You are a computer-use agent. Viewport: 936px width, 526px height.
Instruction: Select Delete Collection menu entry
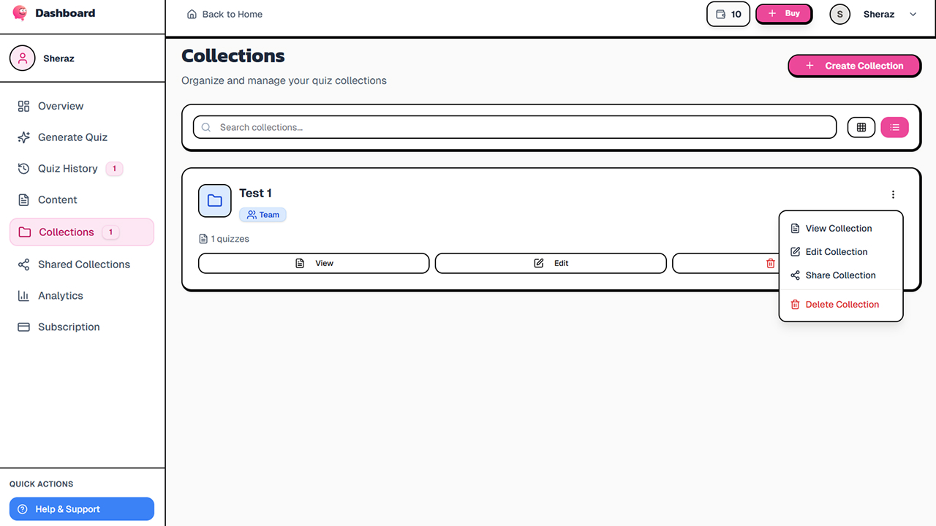[x=842, y=305]
